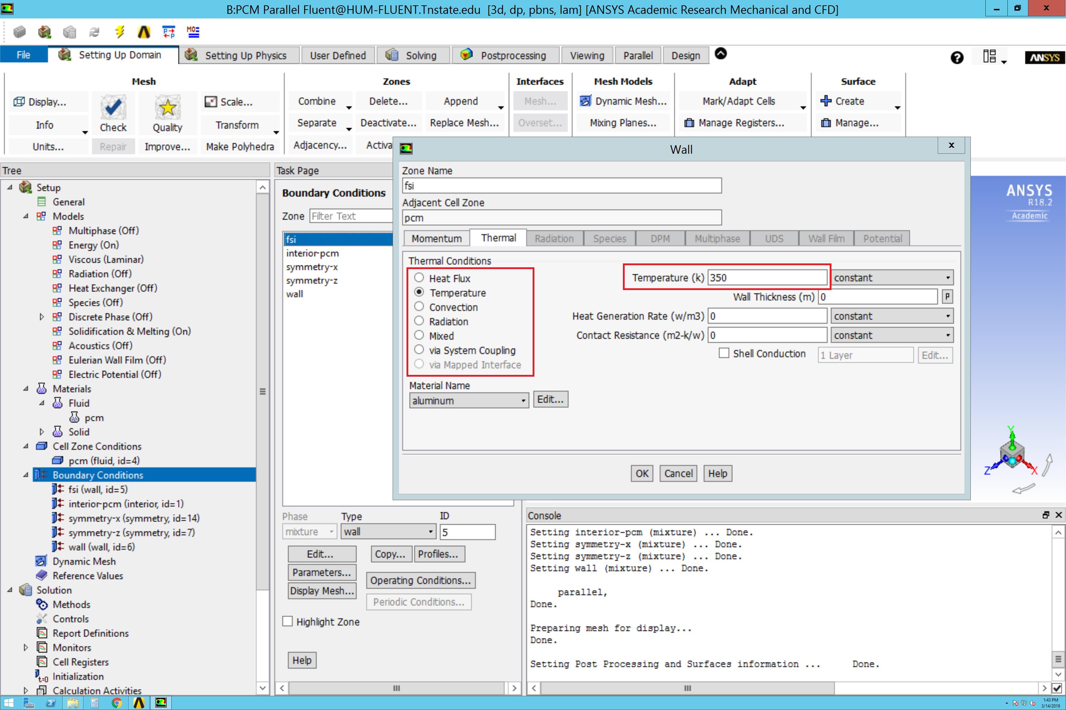Click the task page horizontal scrollbar thumb
1066x710 pixels.
pos(397,688)
